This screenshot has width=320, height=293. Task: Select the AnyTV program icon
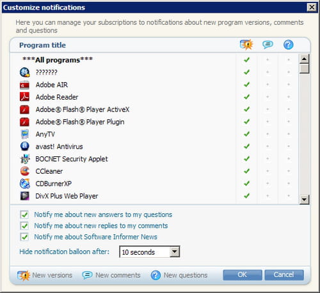[x=25, y=134]
